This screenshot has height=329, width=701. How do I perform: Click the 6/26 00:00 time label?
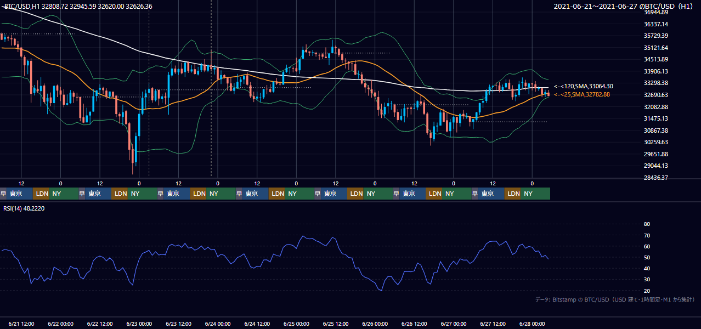point(375,324)
